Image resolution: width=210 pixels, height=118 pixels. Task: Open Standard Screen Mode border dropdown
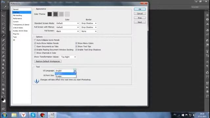coord(89,23)
